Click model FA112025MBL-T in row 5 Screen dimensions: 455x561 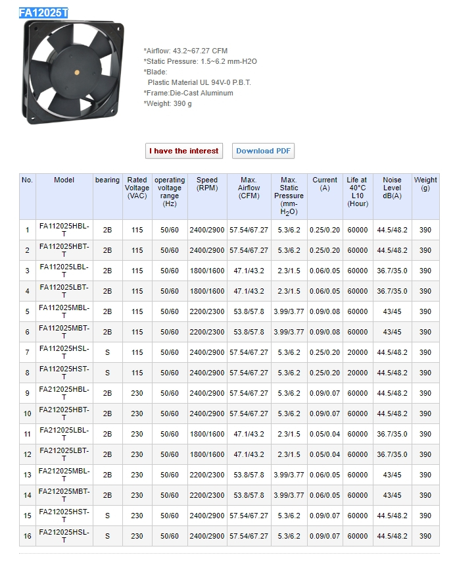tap(64, 311)
